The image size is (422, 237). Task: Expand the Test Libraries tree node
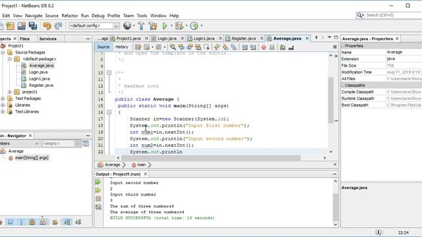point(3,112)
